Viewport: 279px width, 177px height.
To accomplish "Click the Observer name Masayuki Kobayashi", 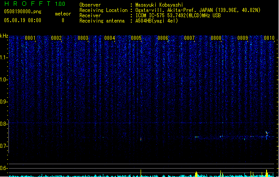I will tap(159, 5).
